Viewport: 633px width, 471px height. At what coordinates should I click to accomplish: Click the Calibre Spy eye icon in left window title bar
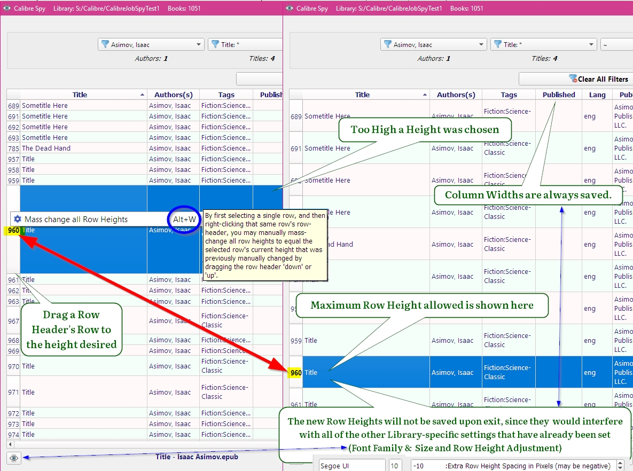coord(7,8)
